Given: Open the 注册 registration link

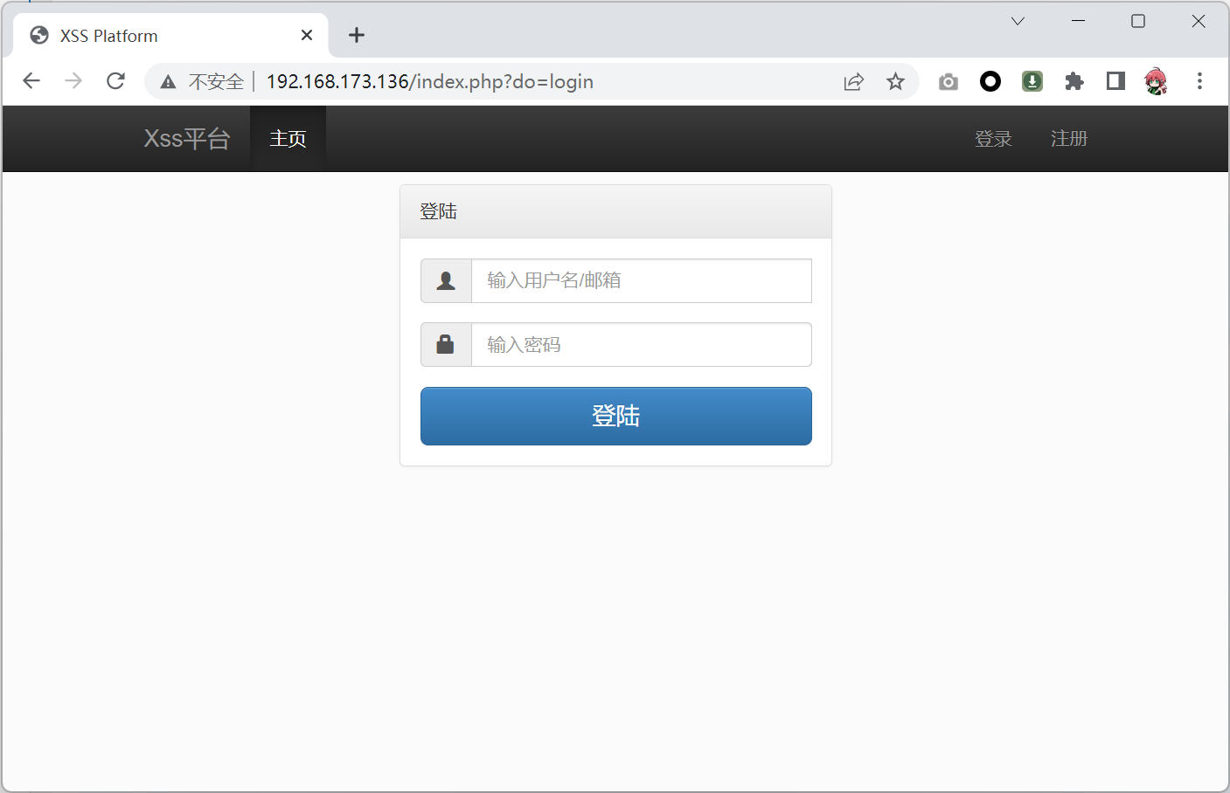Looking at the screenshot, I should (x=1068, y=139).
